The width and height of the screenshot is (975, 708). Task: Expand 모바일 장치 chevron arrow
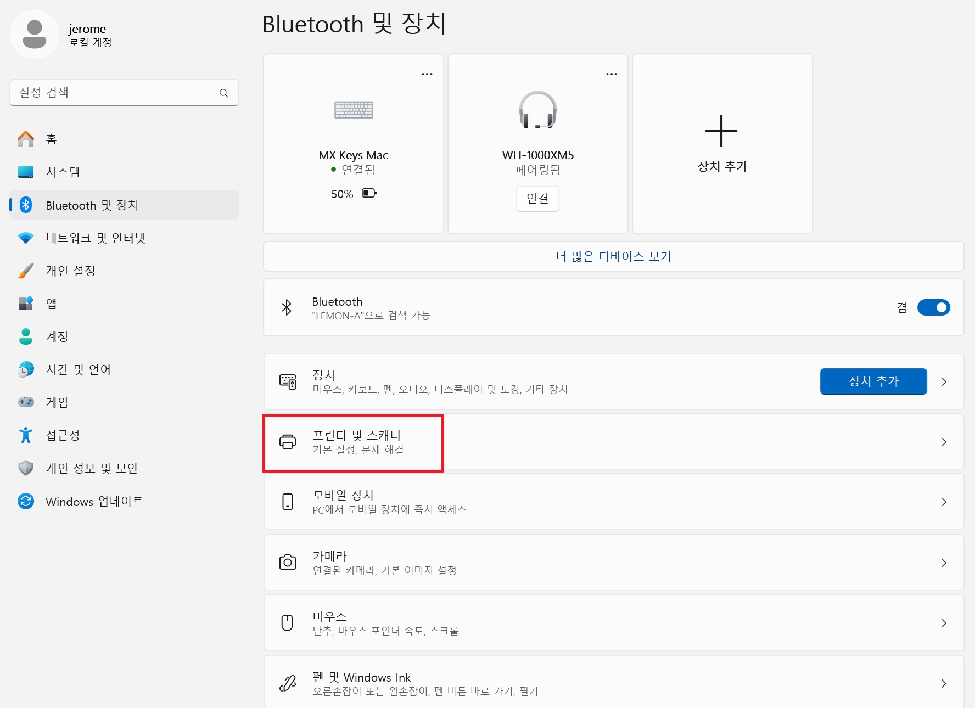(944, 502)
